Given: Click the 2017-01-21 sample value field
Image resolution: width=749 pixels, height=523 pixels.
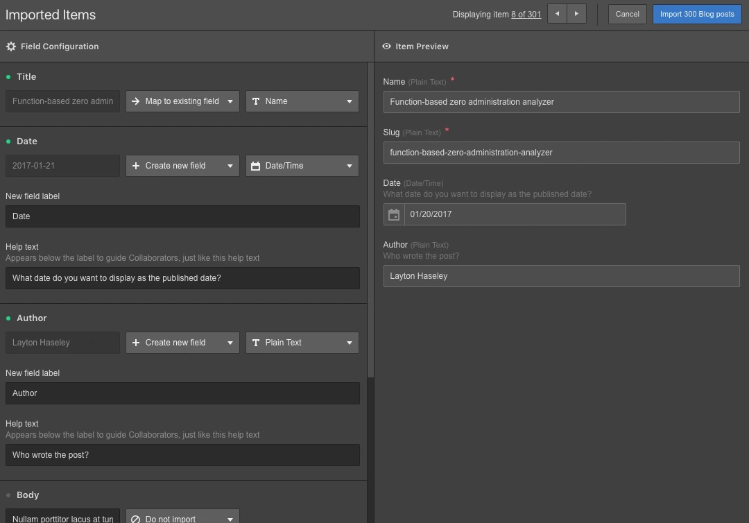Looking at the screenshot, I should [62, 166].
